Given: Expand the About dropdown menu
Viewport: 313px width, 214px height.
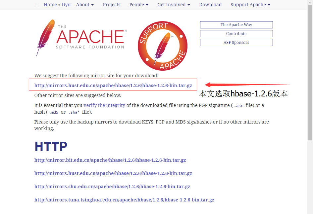Looking at the screenshot, I should tap(85, 5).
